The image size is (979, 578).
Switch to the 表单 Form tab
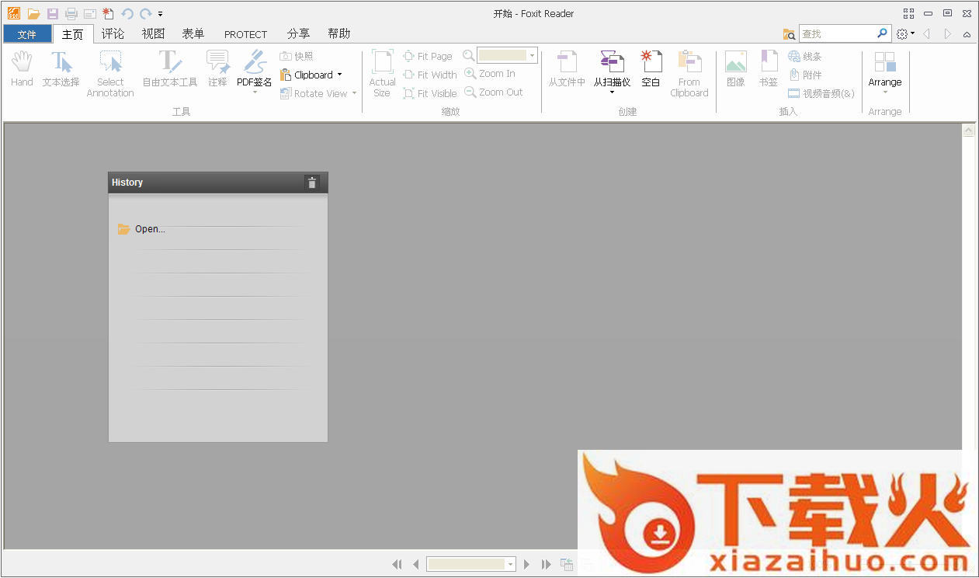point(193,33)
